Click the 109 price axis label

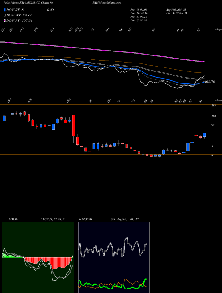click(214, 105)
